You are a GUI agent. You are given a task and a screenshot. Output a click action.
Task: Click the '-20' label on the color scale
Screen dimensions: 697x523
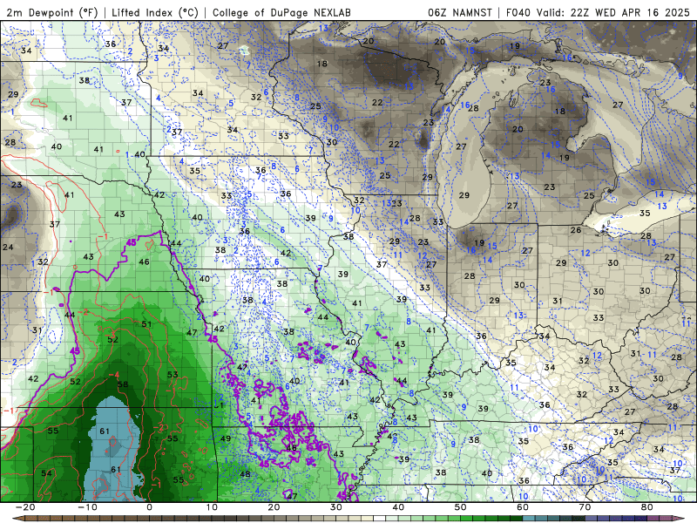click(25, 507)
